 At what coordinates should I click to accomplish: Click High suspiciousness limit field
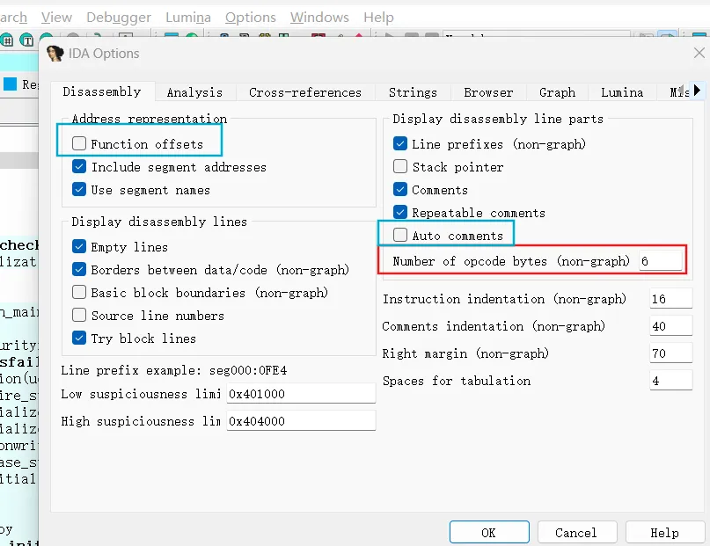point(301,420)
